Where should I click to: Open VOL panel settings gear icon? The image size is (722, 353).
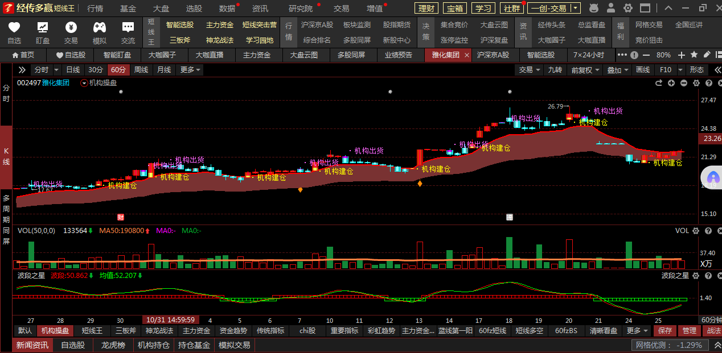click(696, 231)
